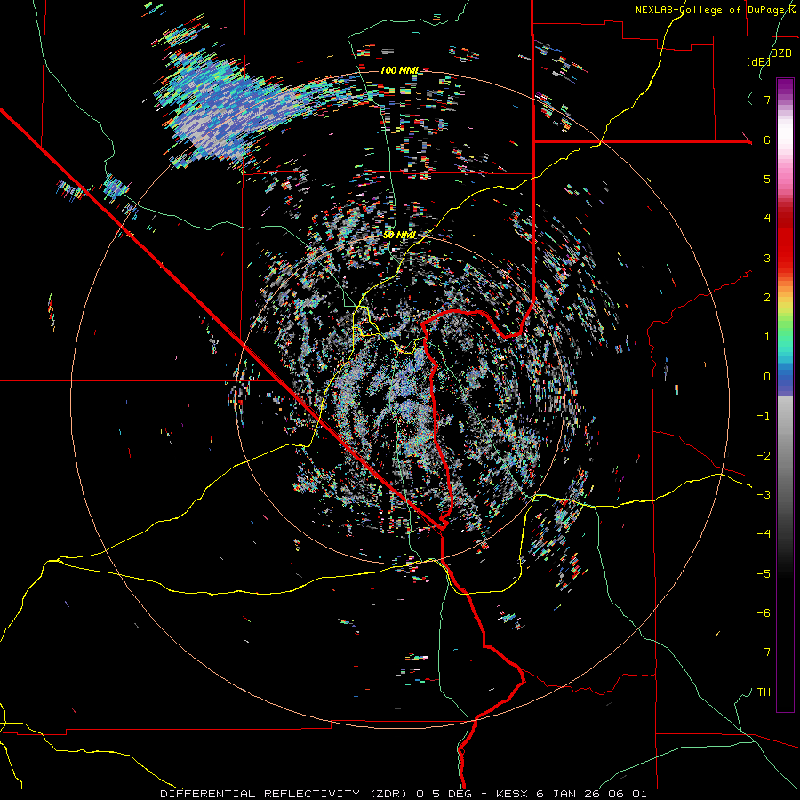Click the -5 dB scale value
The height and width of the screenshot is (800, 800).
tap(764, 573)
